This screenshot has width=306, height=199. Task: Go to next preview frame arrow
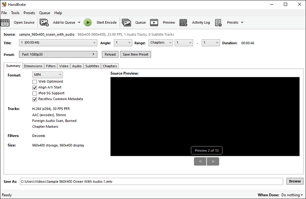coord(213,161)
